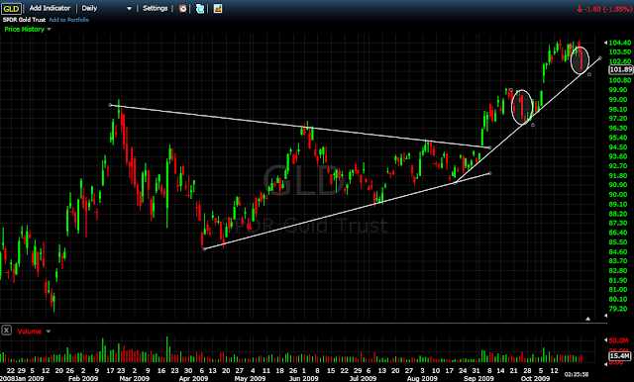Click the bottom price scale arrow below 79.20
This screenshot has width=634, height=382.
click(x=605, y=316)
